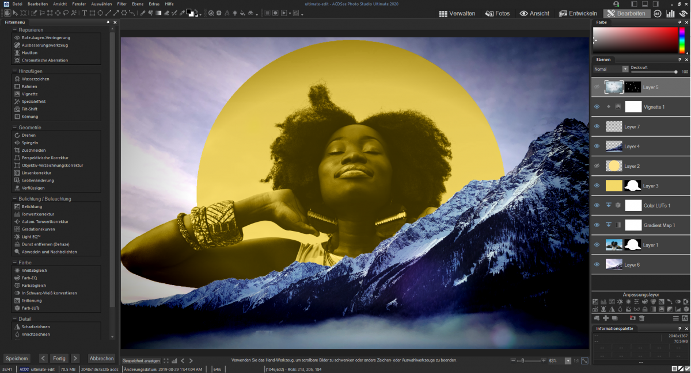691x373 pixels.
Task: Click the Speichern button
Action: [17, 358]
